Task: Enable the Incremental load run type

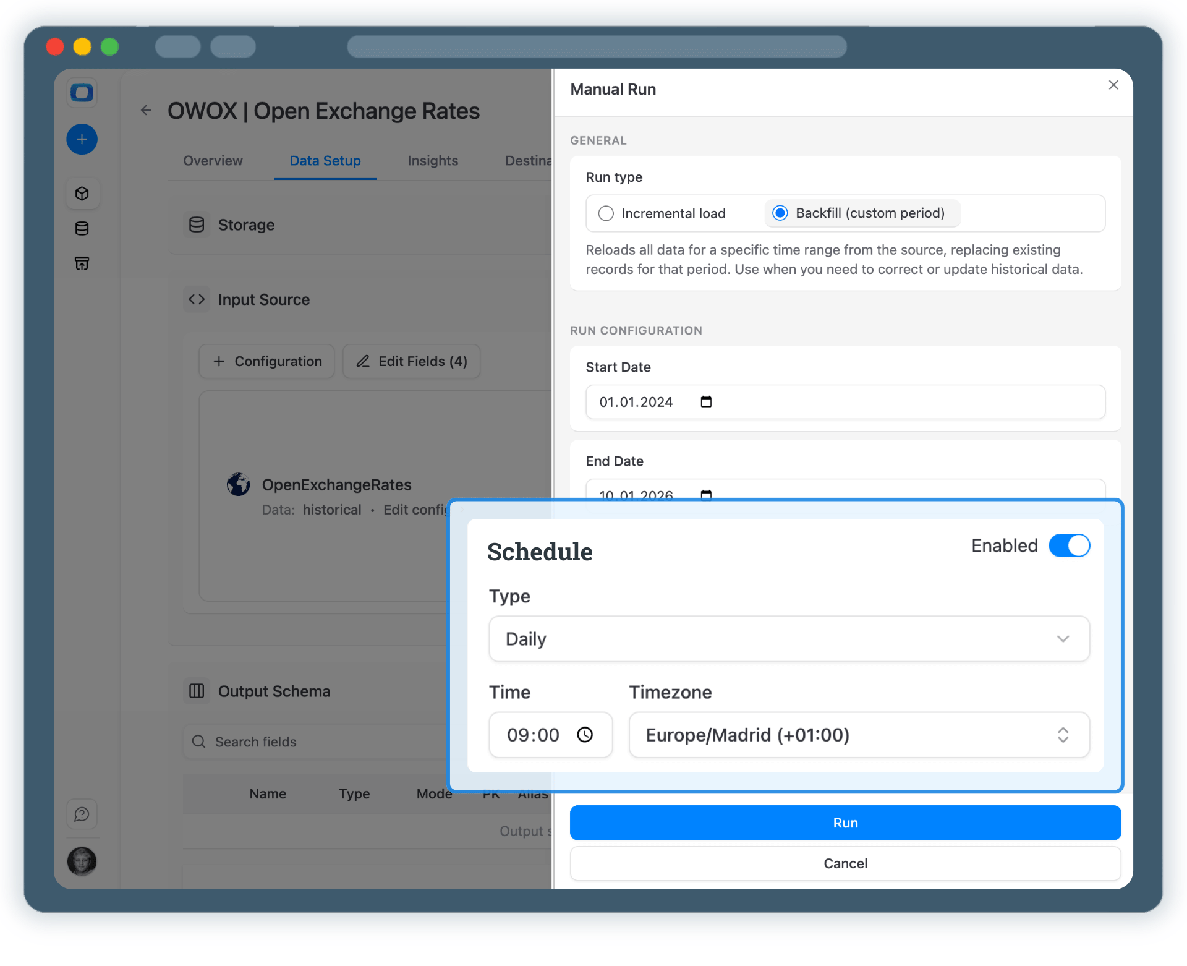Action: (606, 213)
